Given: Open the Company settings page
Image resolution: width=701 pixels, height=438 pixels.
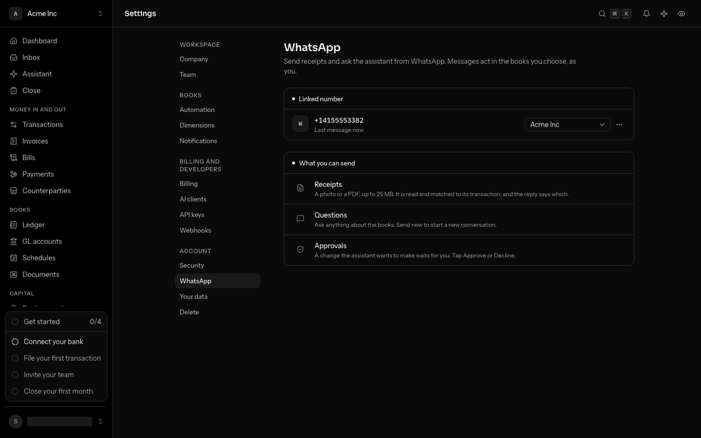Looking at the screenshot, I should [x=217, y=59].
